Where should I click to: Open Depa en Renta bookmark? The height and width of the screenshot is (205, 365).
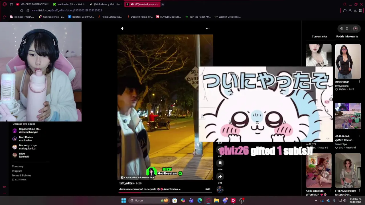(140, 17)
